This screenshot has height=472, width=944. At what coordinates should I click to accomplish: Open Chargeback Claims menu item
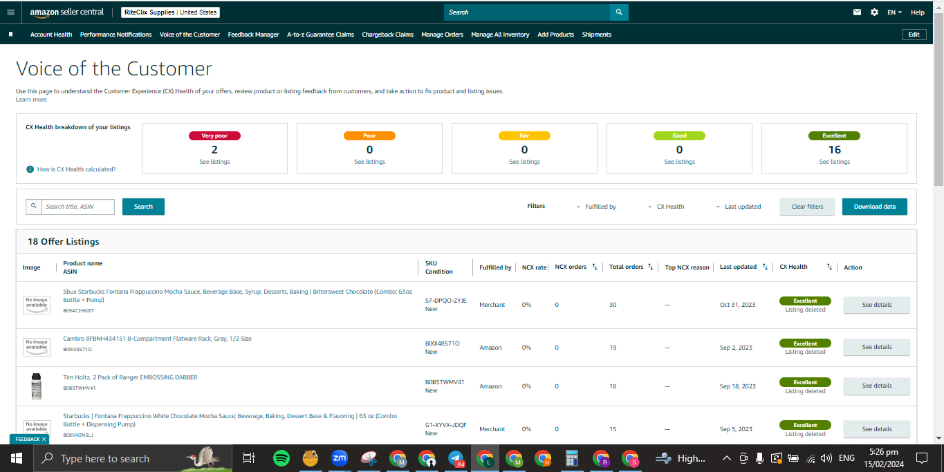coord(387,35)
